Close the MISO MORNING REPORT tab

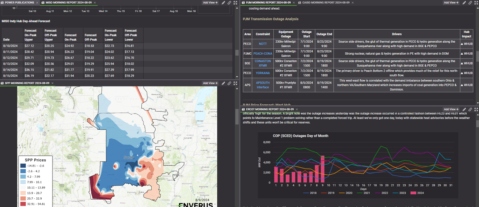[x=95, y=3]
